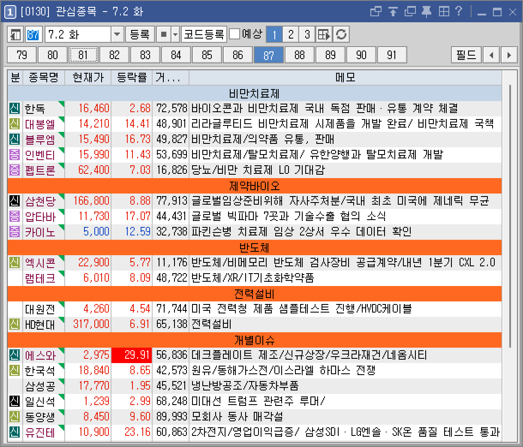
Task: Click the red highlighted 29.91 cell
Action: pyautogui.click(x=132, y=355)
